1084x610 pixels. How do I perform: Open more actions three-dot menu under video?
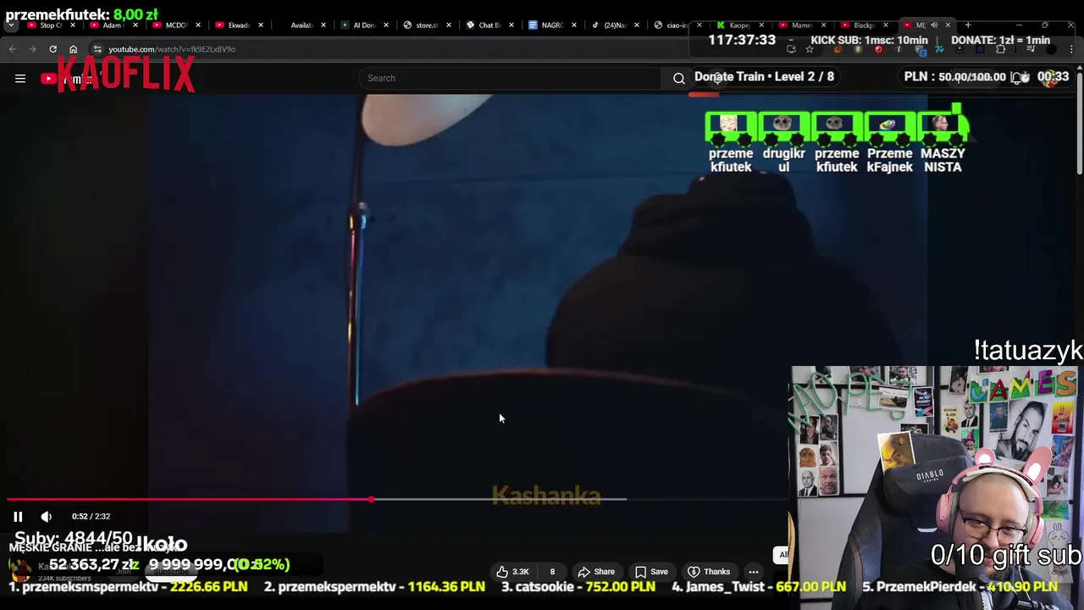[753, 571]
